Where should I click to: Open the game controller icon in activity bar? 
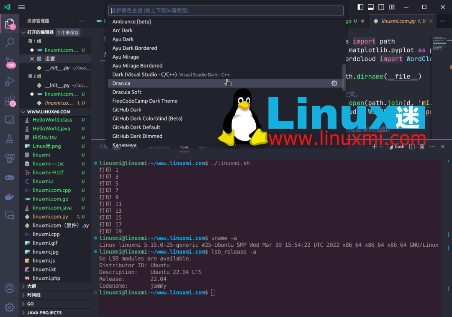10,178
